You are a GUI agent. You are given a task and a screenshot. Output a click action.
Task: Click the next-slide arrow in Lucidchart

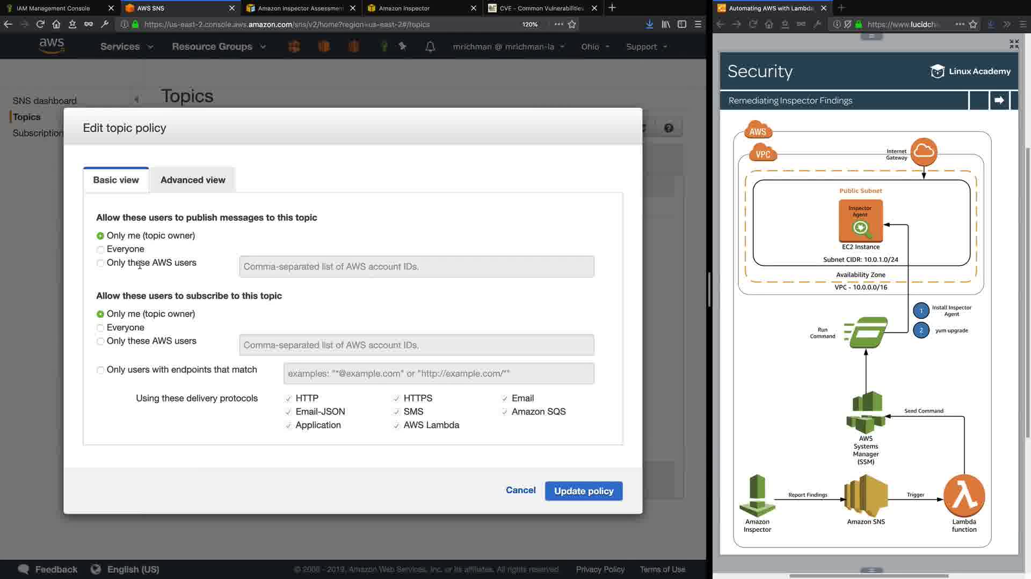[x=999, y=100]
